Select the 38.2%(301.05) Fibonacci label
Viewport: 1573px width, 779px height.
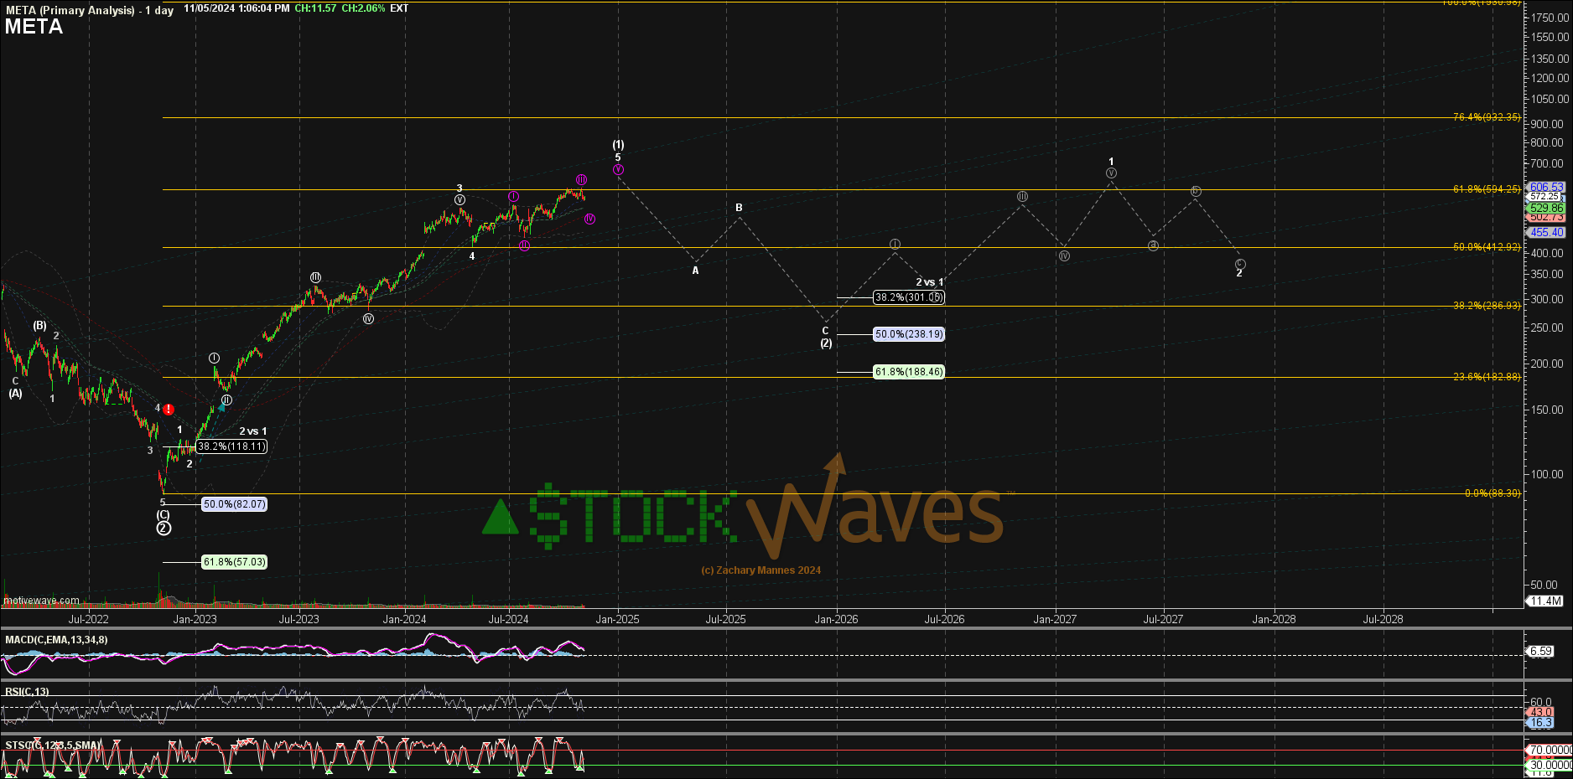point(909,297)
